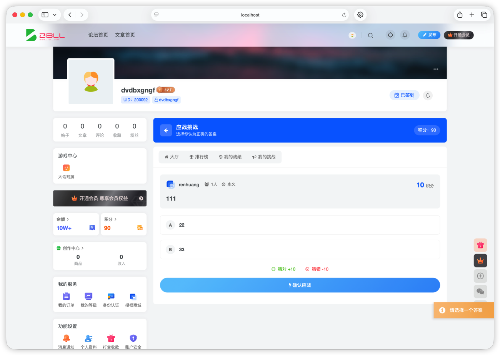Open the 积分 points card
Image resolution: width=500 pixels, height=355 pixels.
coord(124,224)
